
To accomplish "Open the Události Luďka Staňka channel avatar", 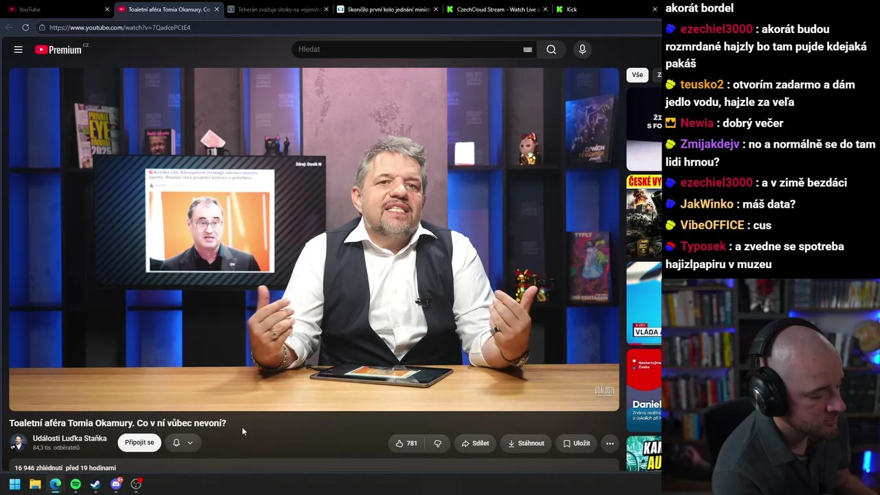I will 19,443.
